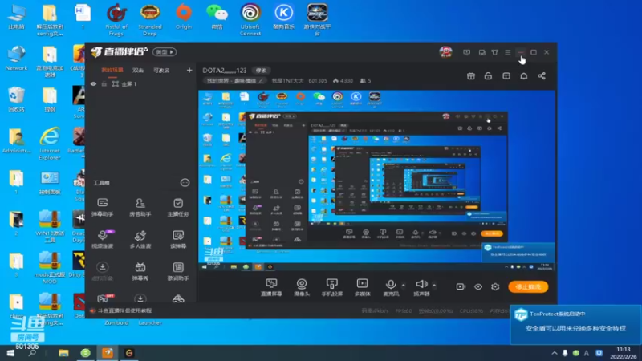Viewport: 642px width, 361px height.
Task: Click the record video icon beside 停止推流
Action: click(461, 286)
